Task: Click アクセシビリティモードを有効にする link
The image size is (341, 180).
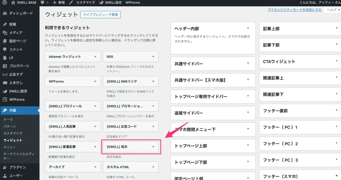Action: pos(294,10)
